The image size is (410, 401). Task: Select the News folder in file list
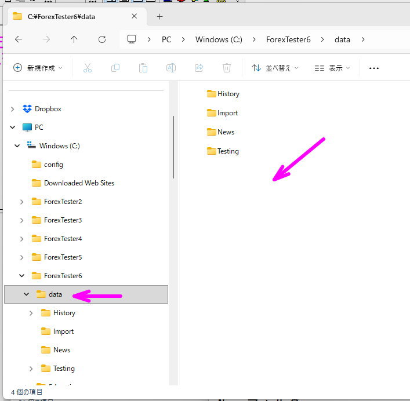tap(220, 132)
